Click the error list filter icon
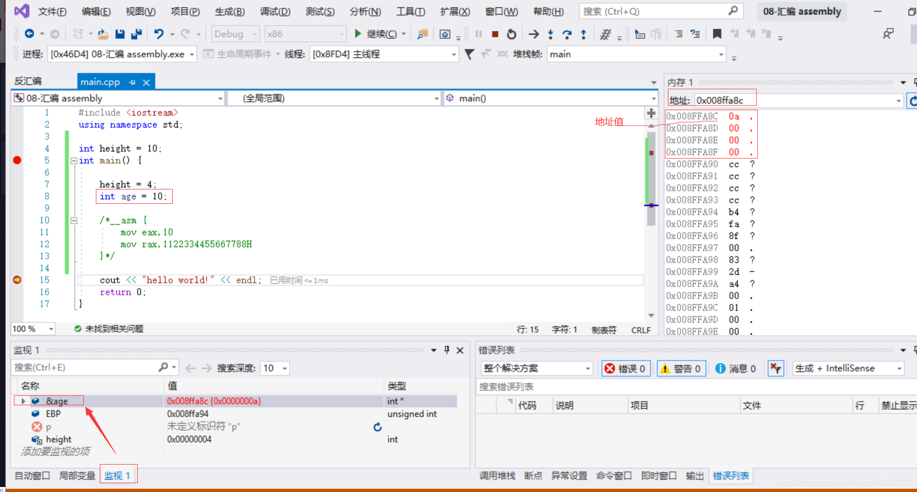 [776, 368]
